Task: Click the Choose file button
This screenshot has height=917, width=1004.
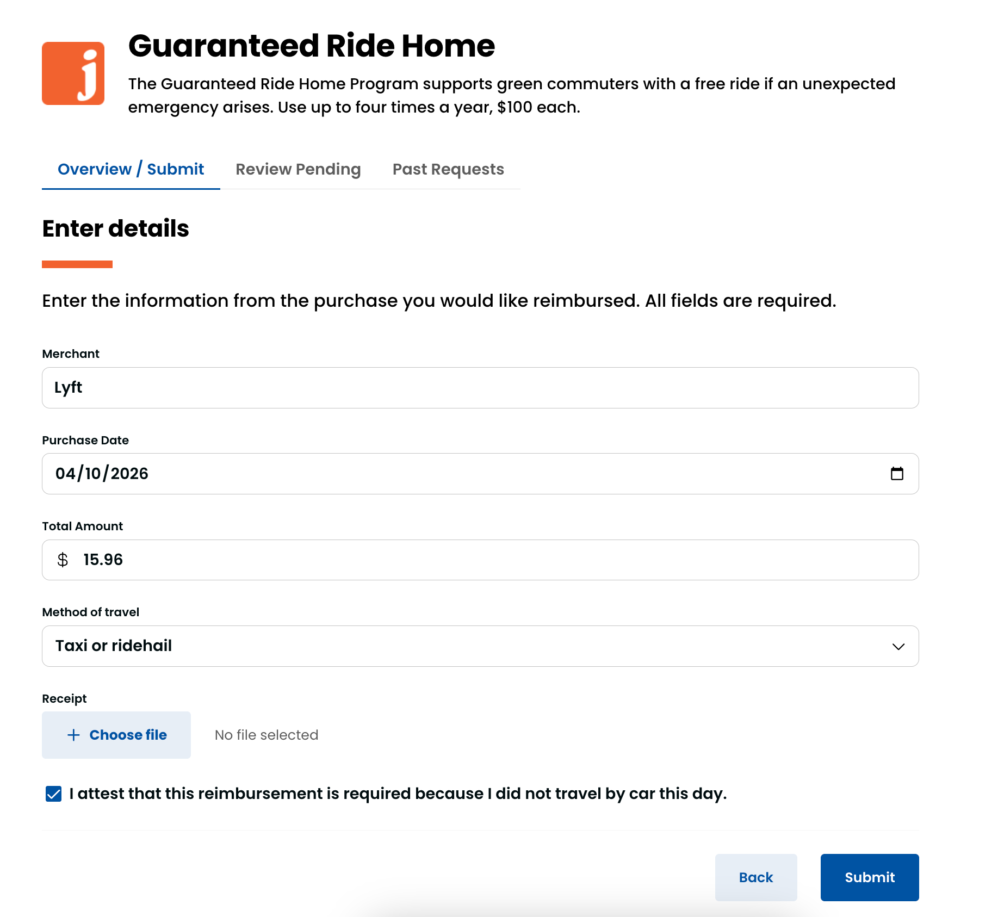Action: point(116,735)
